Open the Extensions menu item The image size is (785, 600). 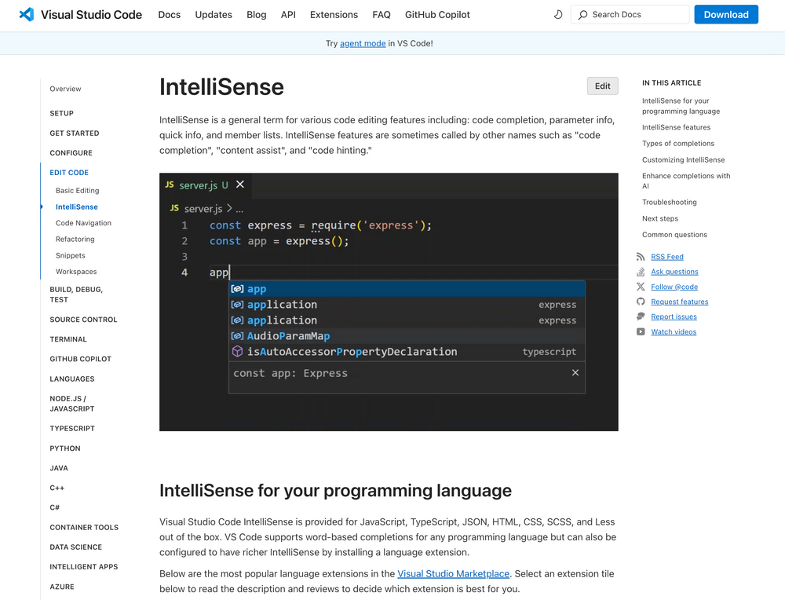coord(334,14)
